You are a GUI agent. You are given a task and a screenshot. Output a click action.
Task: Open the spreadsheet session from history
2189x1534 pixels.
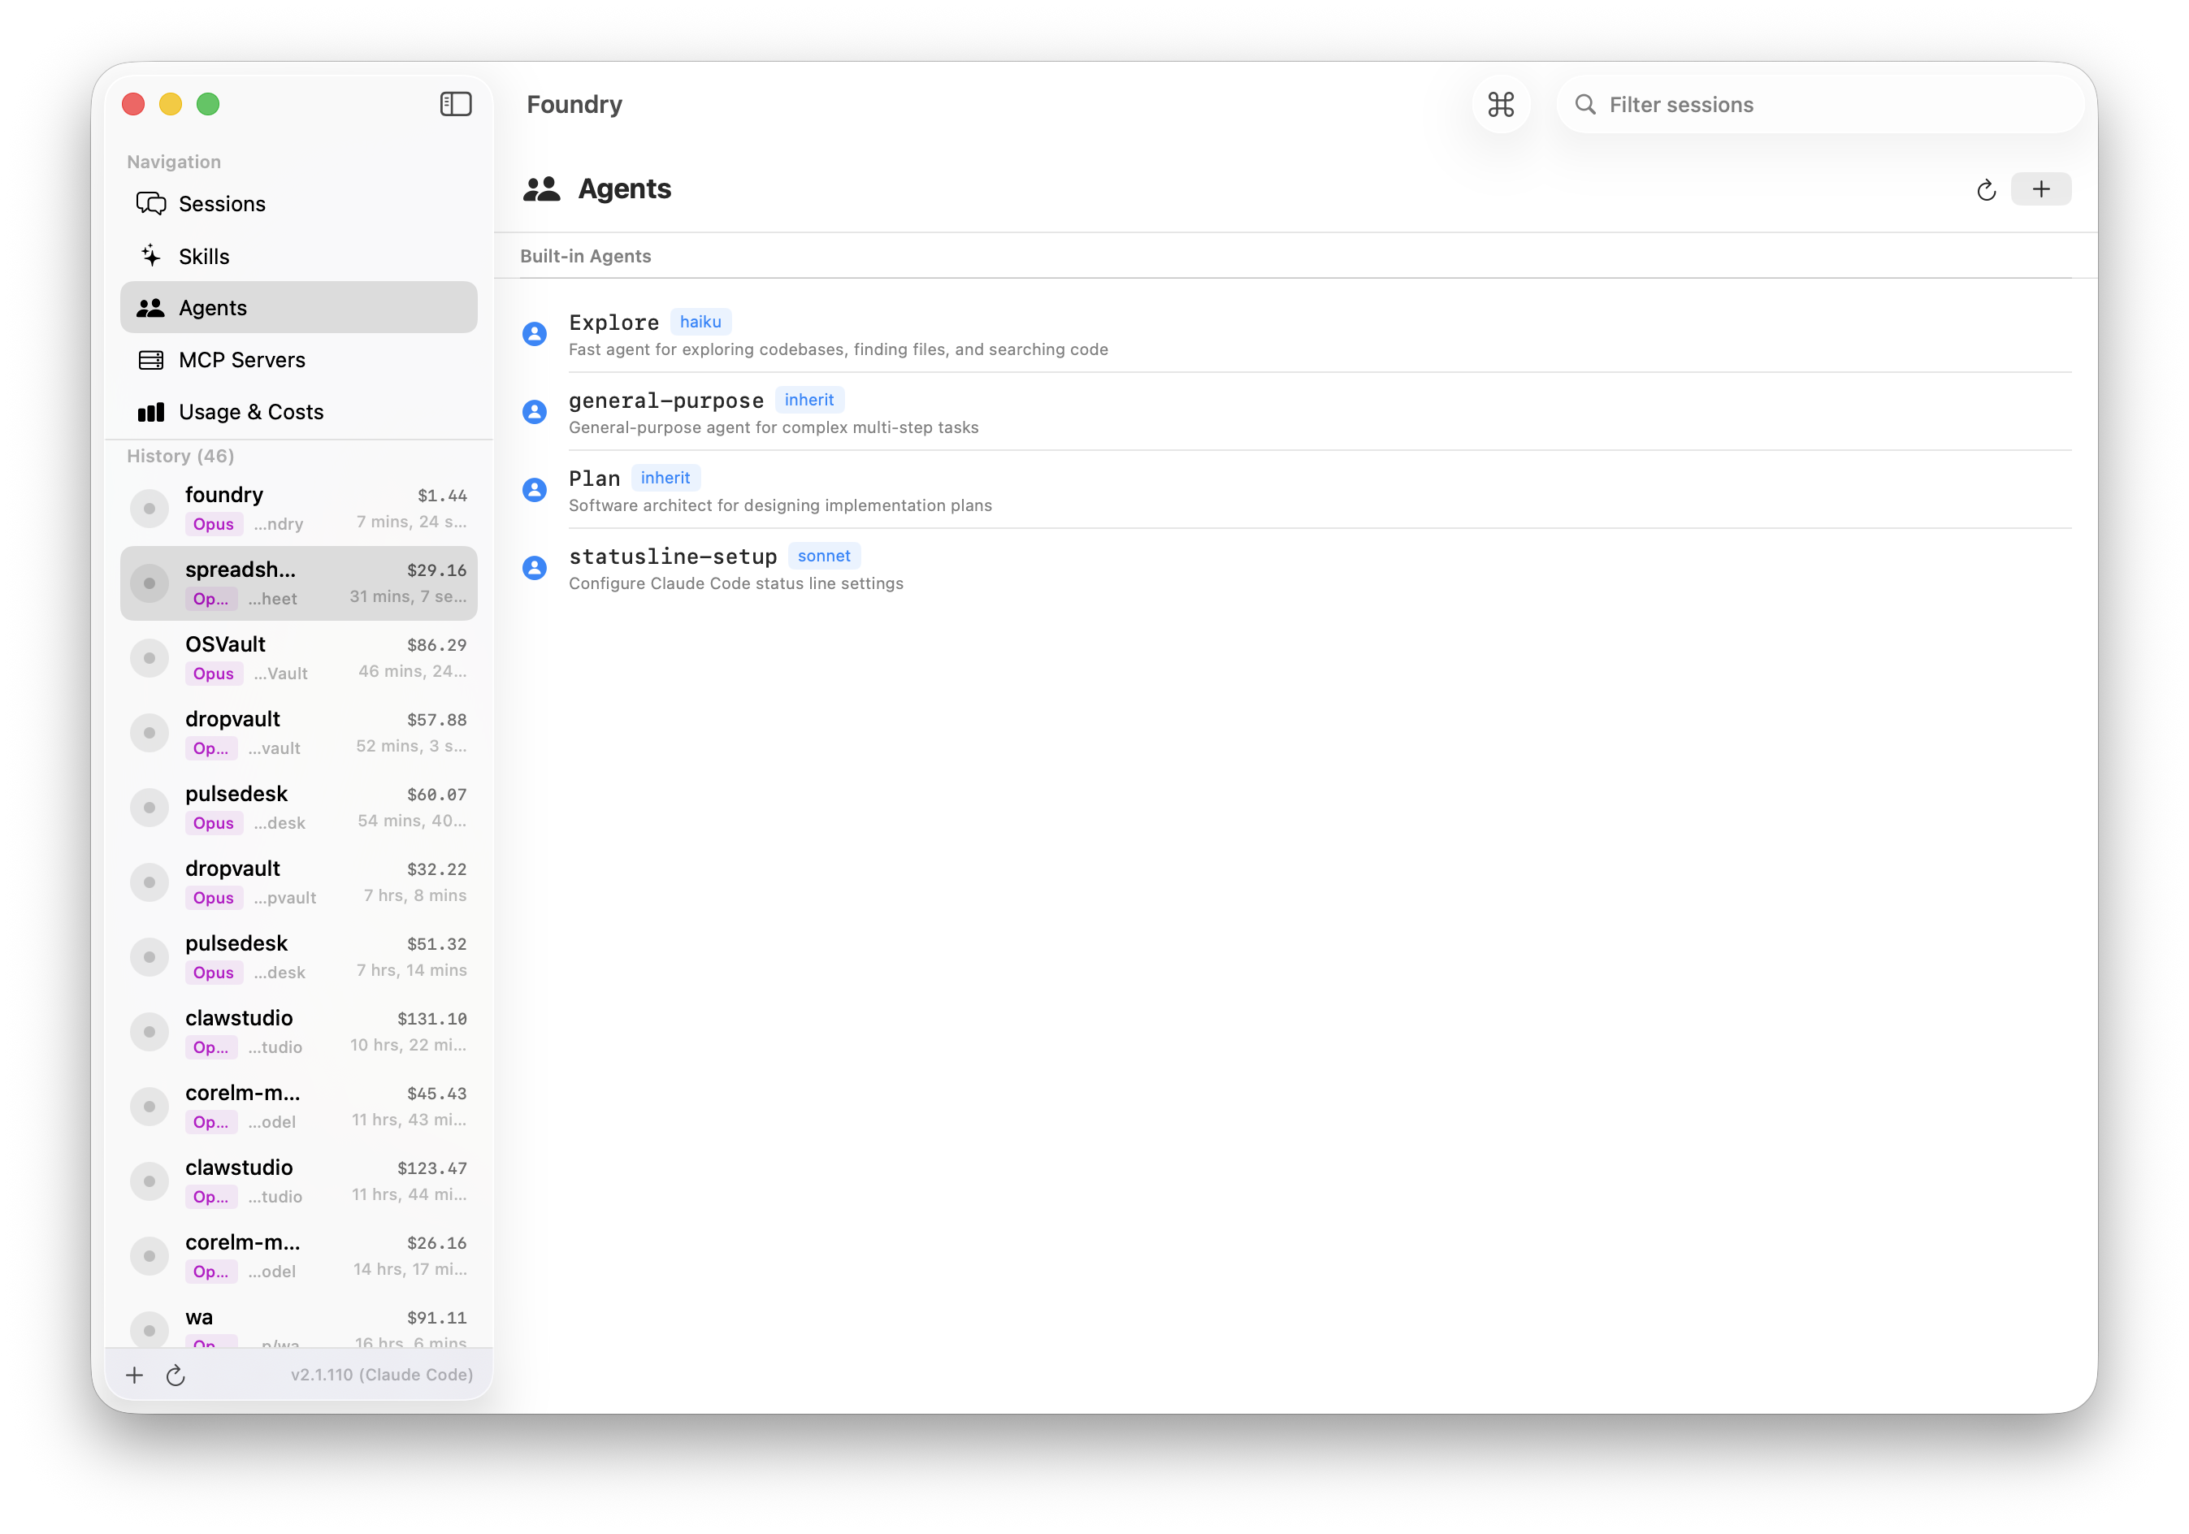coord(298,583)
